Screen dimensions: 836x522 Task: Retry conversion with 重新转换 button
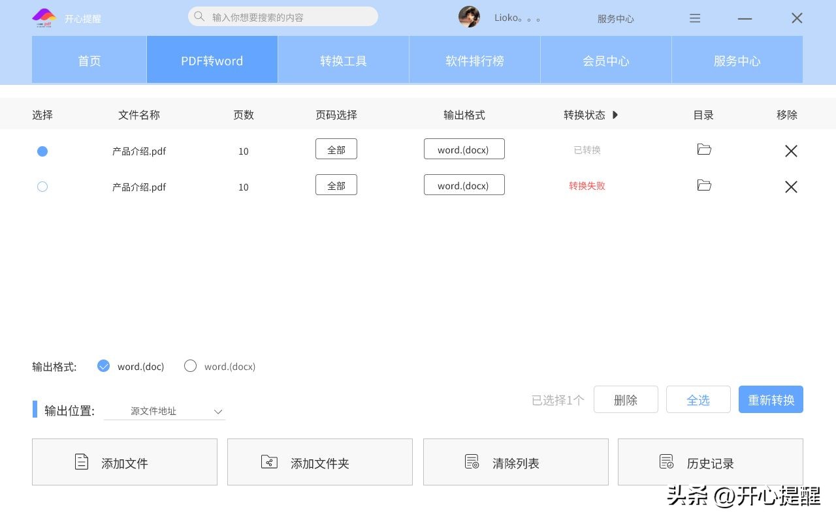pyautogui.click(x=771, y=399)
